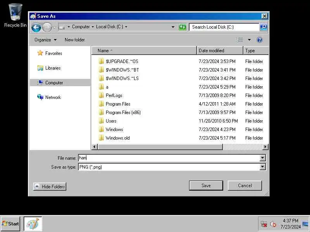Expand the Computer breadcrumb dropdown arrow
Image resolution: width=310 pixels, height=232 pixels.
pos(93,27)
